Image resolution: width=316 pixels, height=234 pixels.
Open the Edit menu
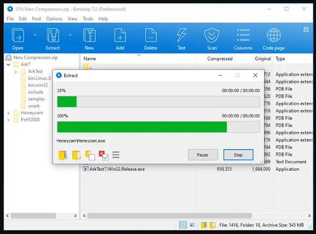(23, 19)
